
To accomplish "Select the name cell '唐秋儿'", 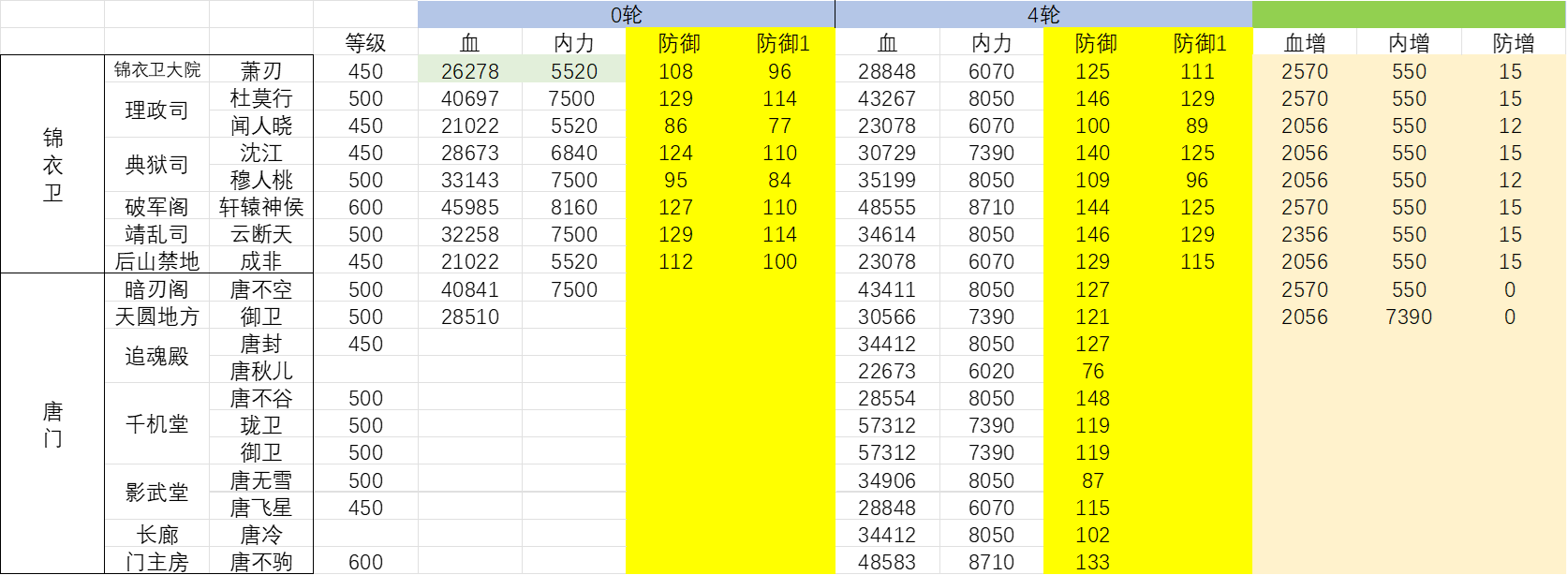I will [x=261, y=371].
